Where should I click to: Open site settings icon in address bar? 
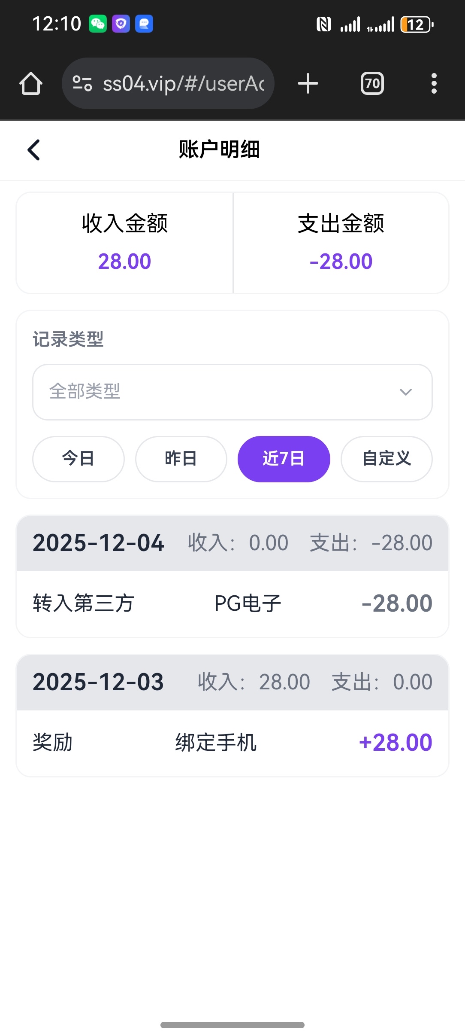tap(82, 83)
